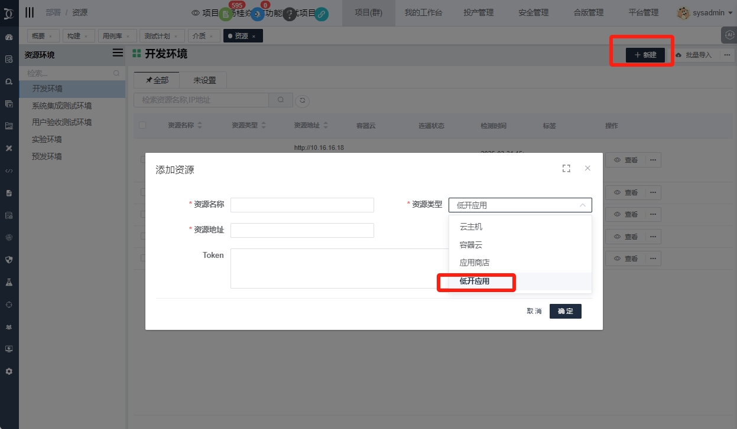Click the 确定 button to confirm

pos(565,311)
